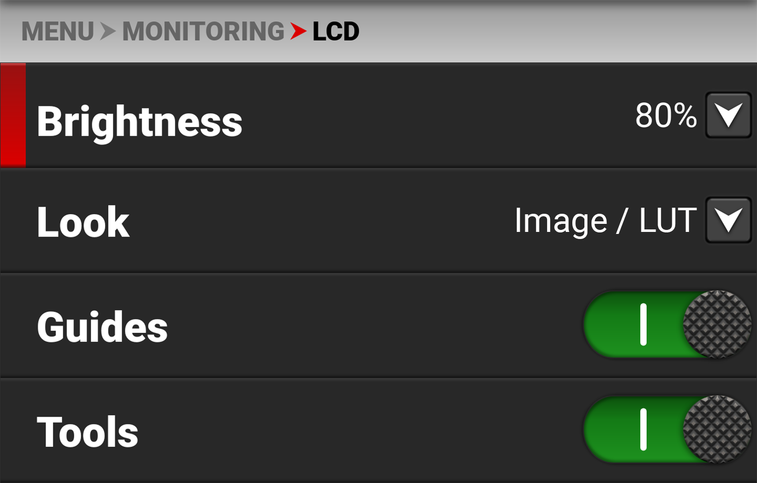This screenshot has height=483, width=757.
Task: Click the red selection indicator beside Brightness
Action: pos(13,114)
